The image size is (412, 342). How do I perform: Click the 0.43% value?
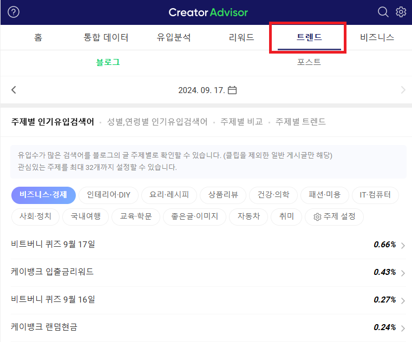pyautogui.click(x=385, y=272)
